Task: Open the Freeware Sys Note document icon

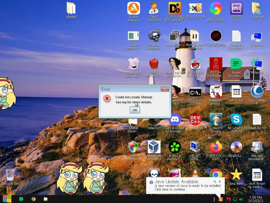Action: point(236,40)
